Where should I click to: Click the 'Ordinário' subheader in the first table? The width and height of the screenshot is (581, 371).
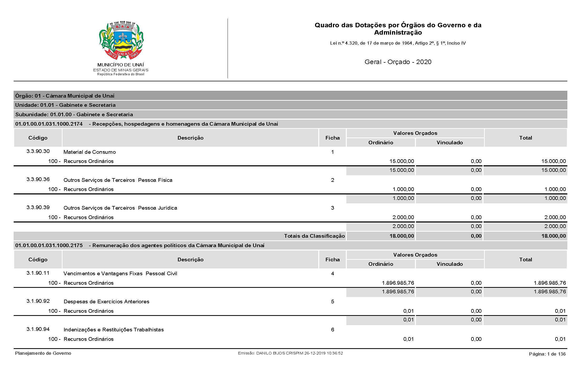point(381,142)
